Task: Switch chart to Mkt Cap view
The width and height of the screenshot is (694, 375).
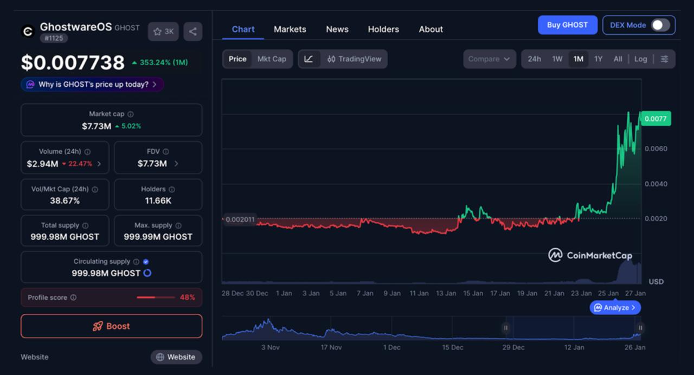Action: tap(271, 59)
